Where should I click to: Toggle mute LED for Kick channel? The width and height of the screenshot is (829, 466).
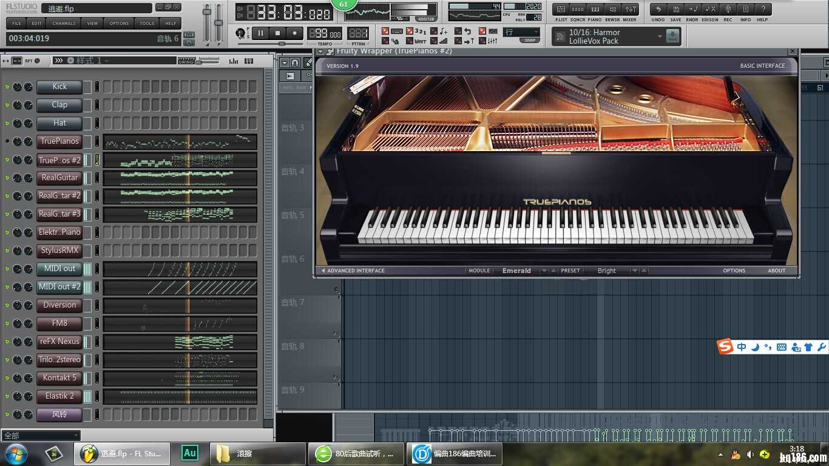click(7, 87)
